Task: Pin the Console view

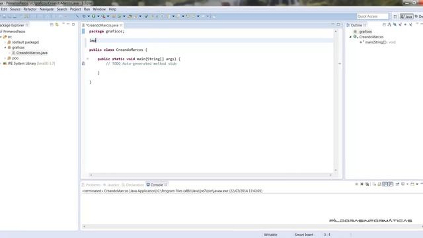Action: point(397,184)
